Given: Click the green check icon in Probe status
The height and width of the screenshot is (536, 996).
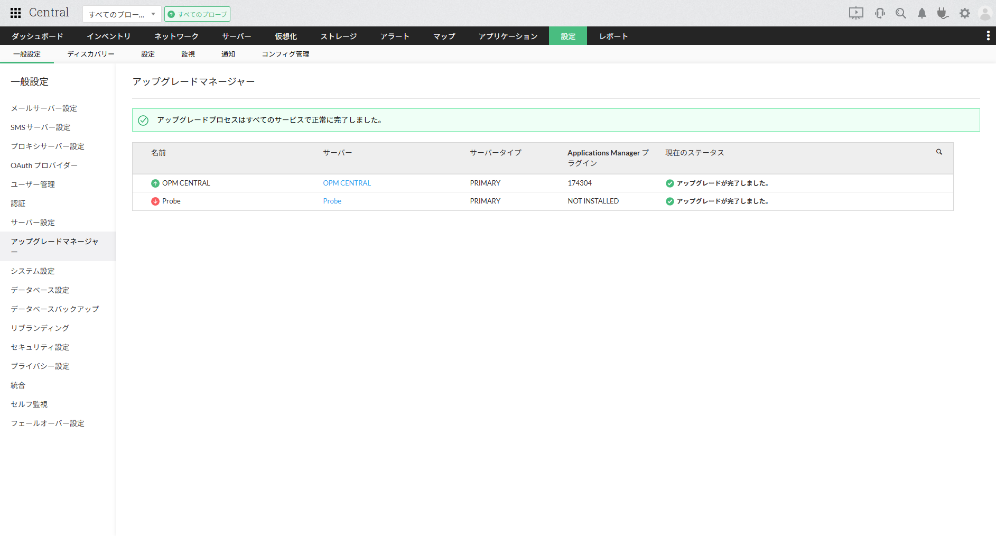Looking at the screenshot, I should (670, 201).
